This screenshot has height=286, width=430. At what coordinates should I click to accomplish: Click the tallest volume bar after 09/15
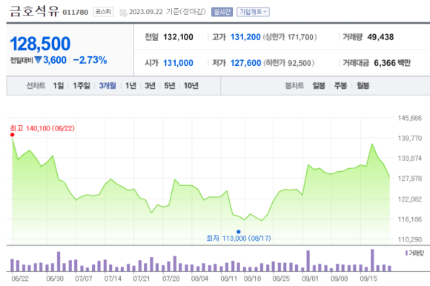372,260
